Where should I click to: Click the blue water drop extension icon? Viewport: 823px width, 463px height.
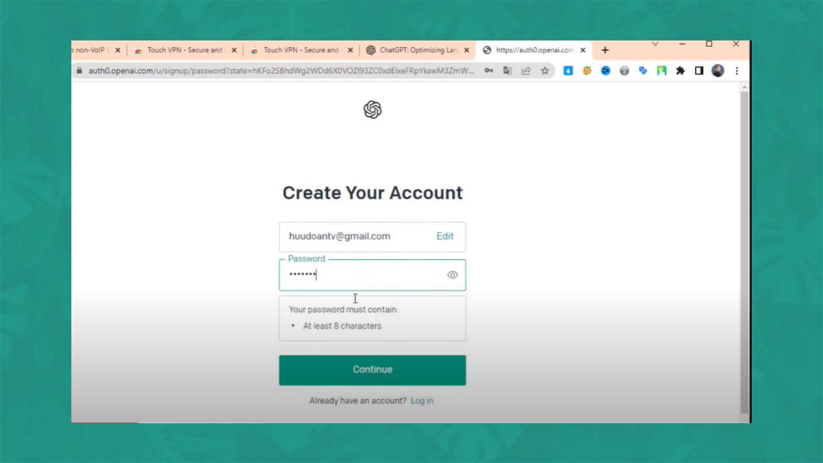pos(568,71)
